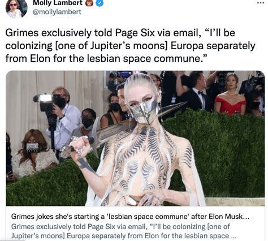268x241 pixels.
Task: Click the blue verified checkmark badge
Action: [100, 3]
